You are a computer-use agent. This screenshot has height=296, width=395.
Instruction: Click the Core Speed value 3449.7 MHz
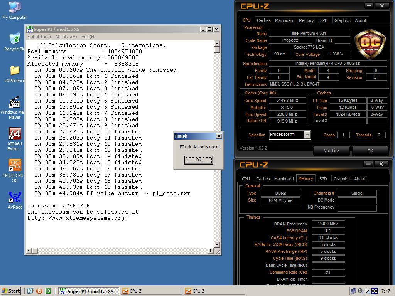pos(287,100)
